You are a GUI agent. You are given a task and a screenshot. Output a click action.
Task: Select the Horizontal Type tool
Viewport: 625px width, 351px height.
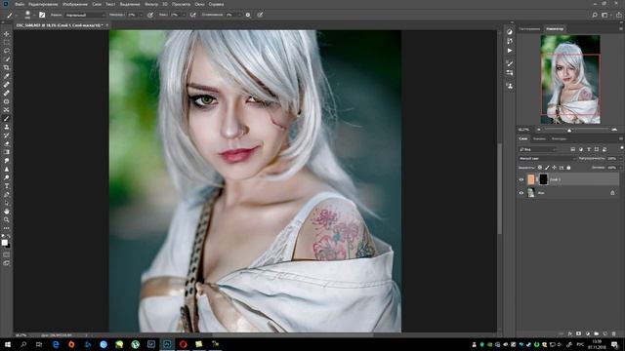(x=7, y=186)
